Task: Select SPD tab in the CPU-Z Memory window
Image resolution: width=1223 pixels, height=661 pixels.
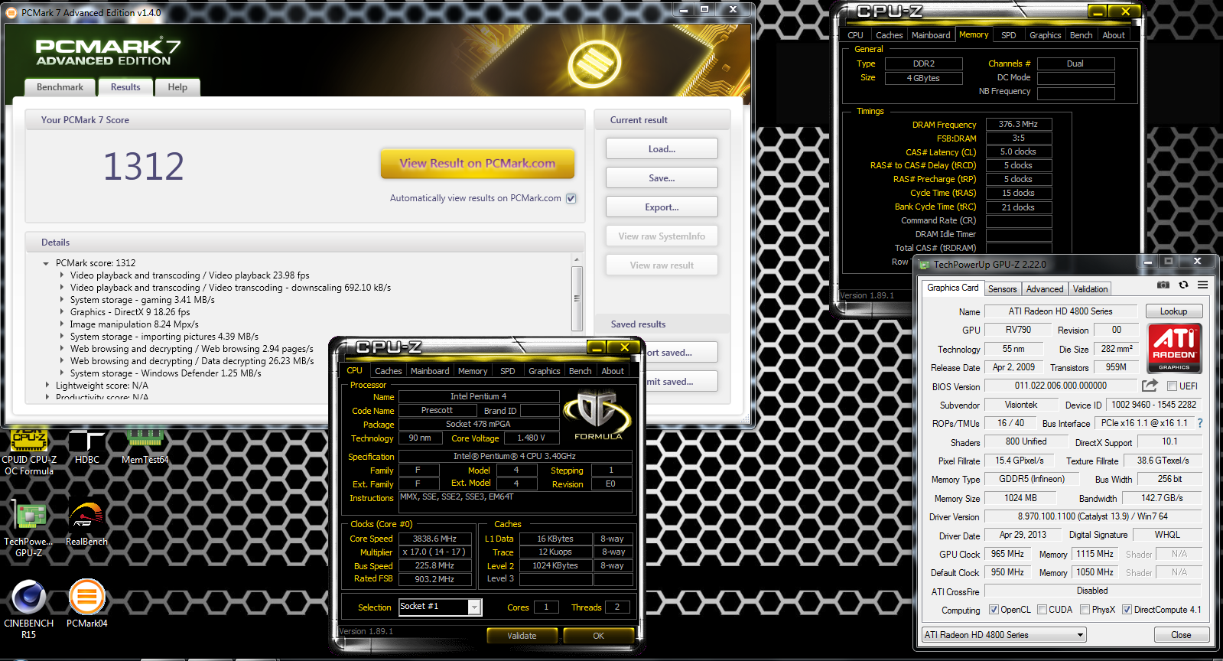Action: click(1009, 35)
